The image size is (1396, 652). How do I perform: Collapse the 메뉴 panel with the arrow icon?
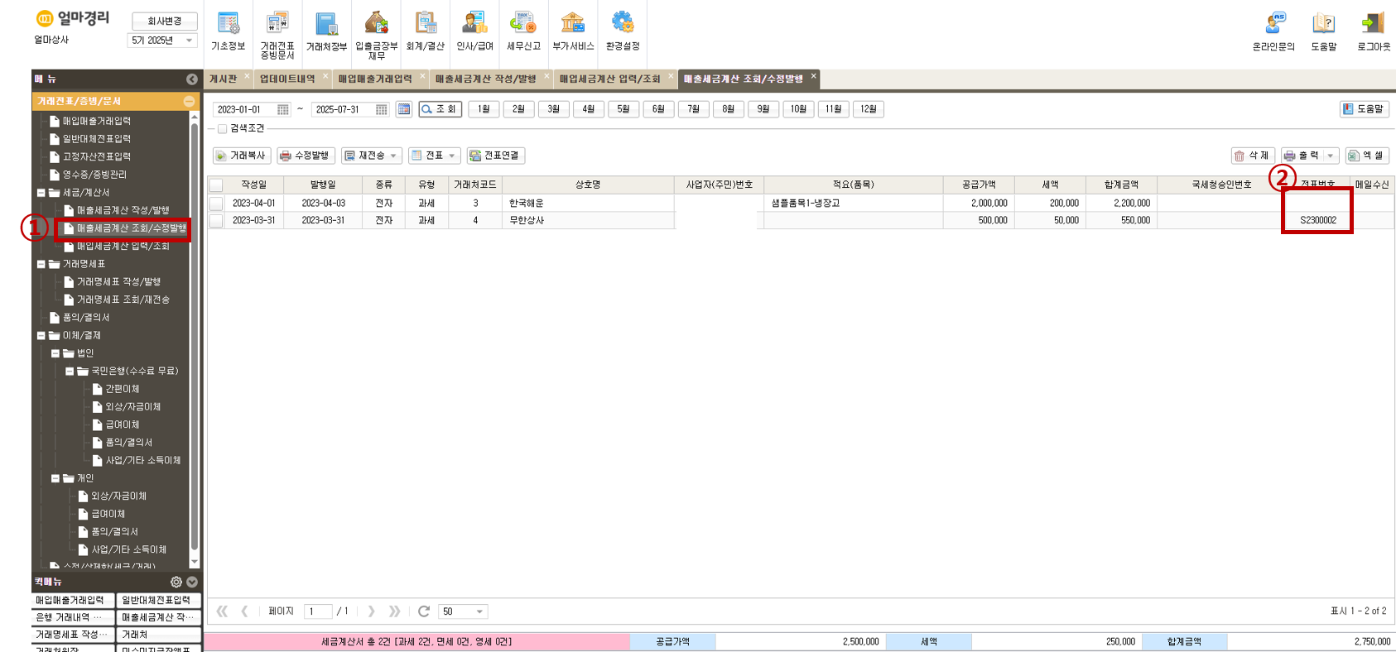(x=192, y=79)
